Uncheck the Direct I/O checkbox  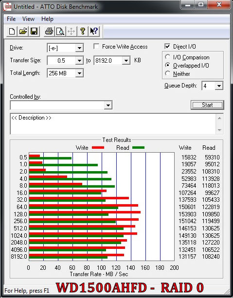167,46
